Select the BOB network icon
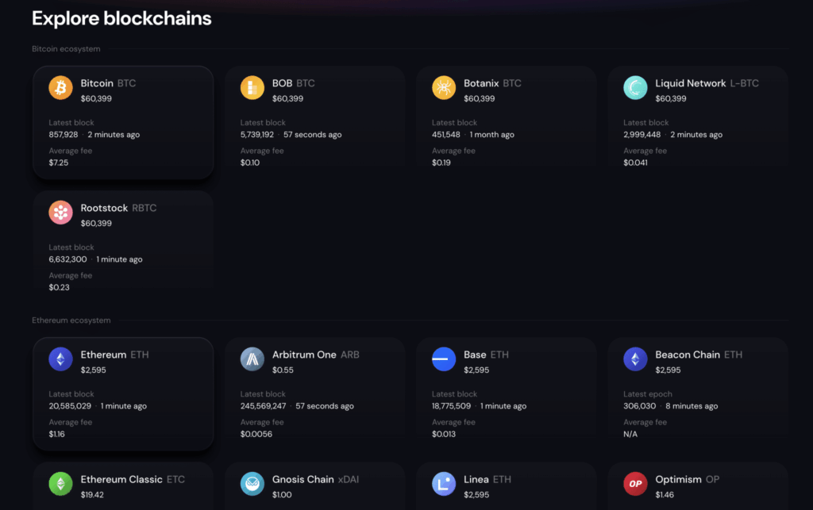This screenshot has height=510, width=813. coord(252,87)
